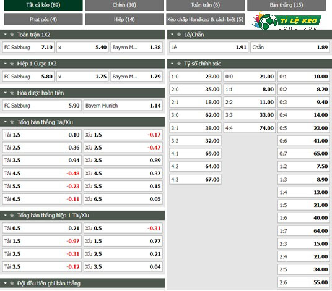This screenshot has width=332, height=291.
Task: Star the Lẻ/Chẵn market
Action: 179,35
